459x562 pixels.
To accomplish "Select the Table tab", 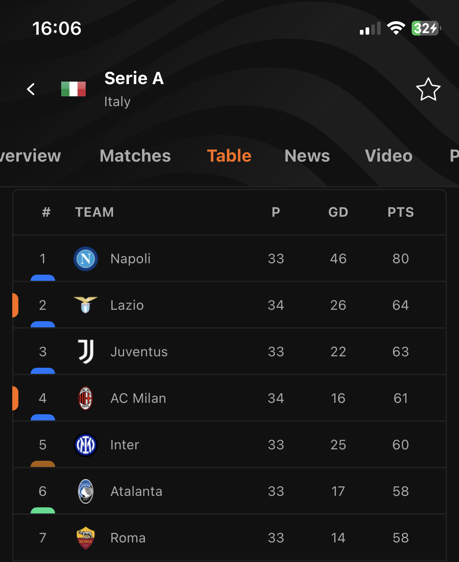I will (229, 156).
